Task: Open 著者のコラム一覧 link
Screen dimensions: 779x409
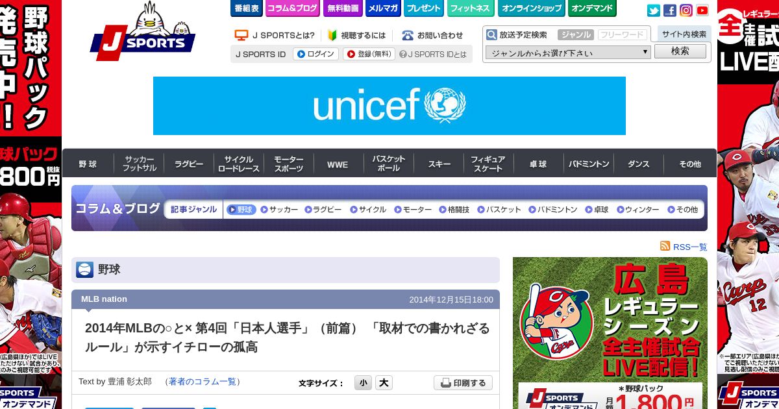Action: [203, 382]
